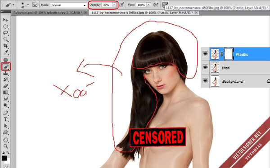
Task: Select the Pen tool
Action: click(x=5, y=113)
